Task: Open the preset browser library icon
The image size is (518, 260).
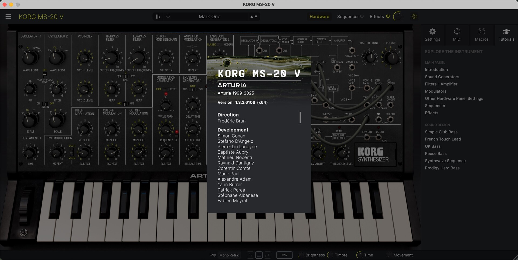Action: 158,17
